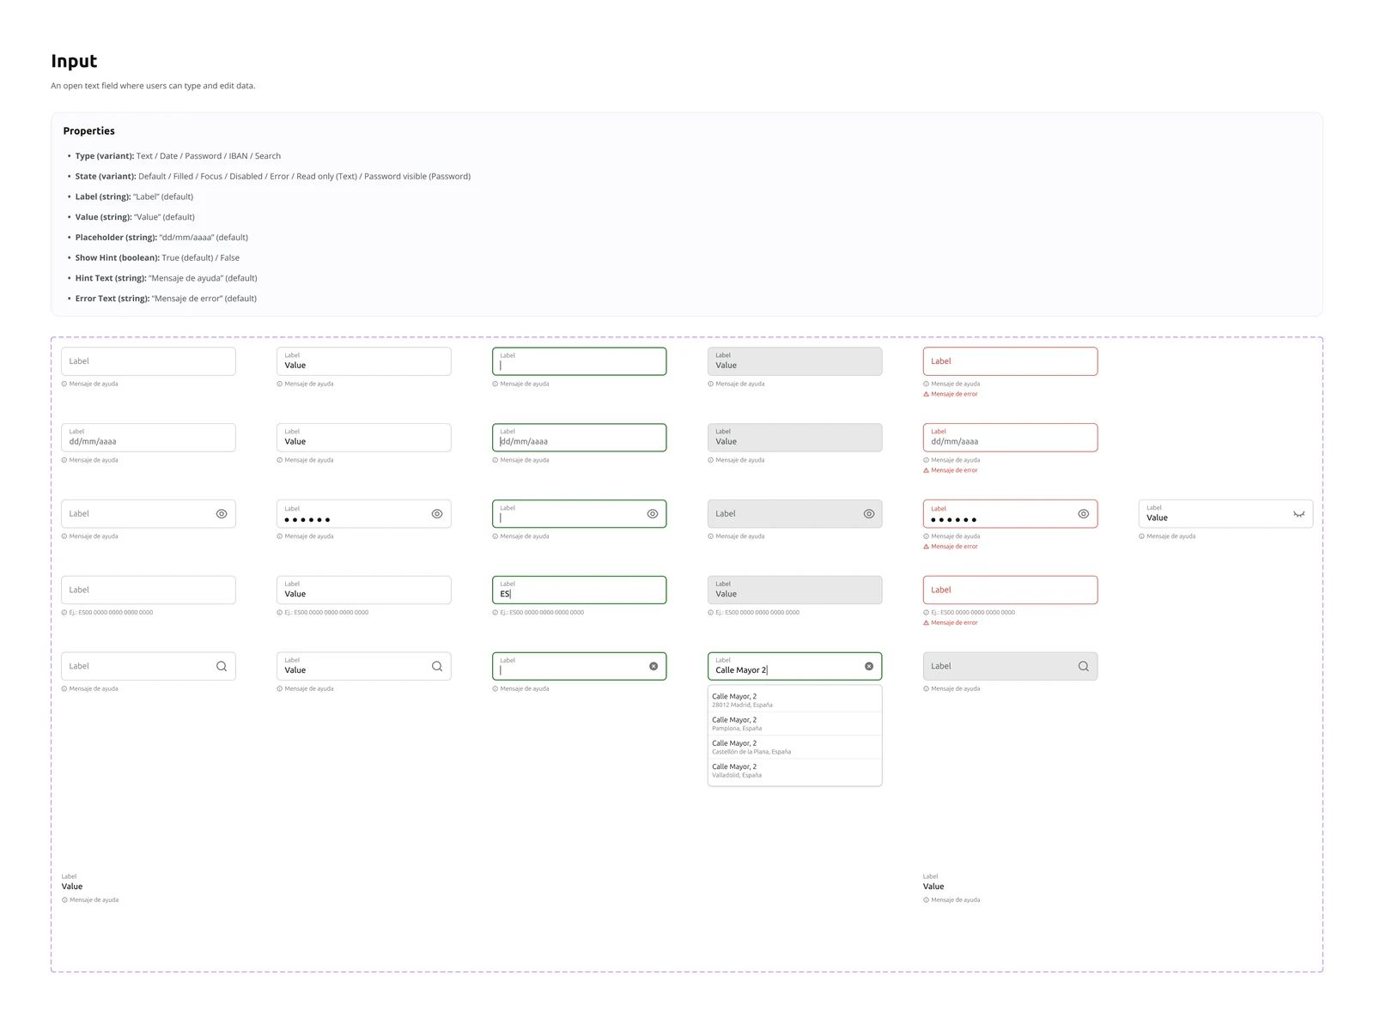Click the magnifier icon in the Value search field
Viewport: 1374px width, 1023px height.
pyautogui.click(x=437, y=666)
